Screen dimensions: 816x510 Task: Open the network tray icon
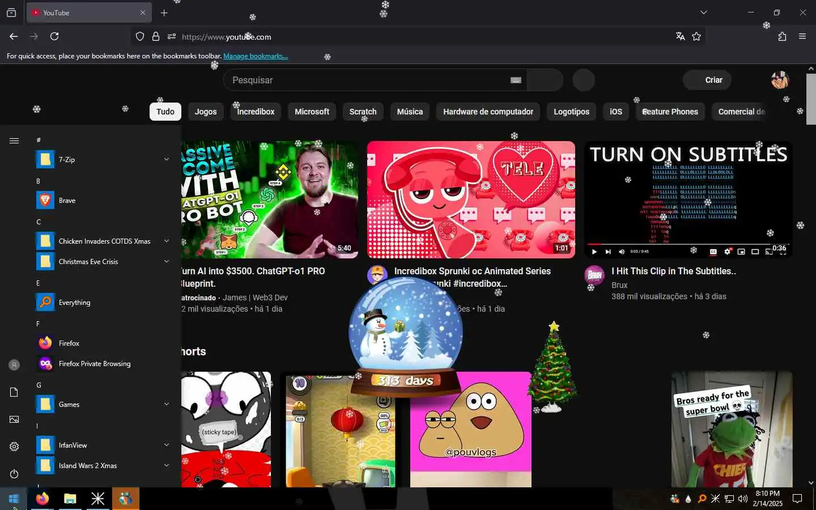click(729, 499)
